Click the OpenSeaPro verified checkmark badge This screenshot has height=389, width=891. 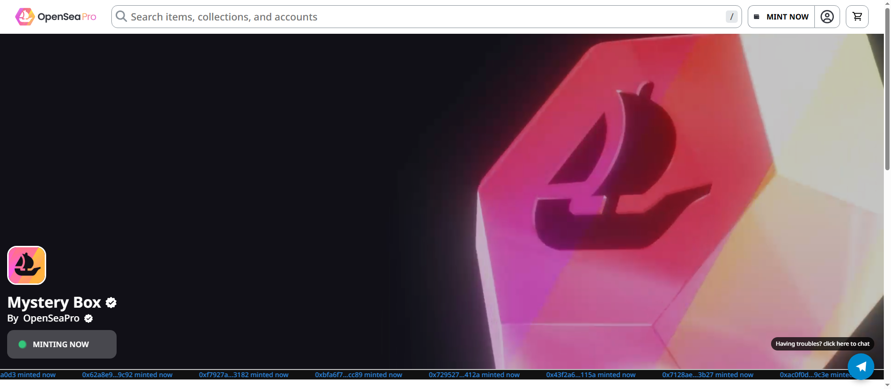(89, 319)
